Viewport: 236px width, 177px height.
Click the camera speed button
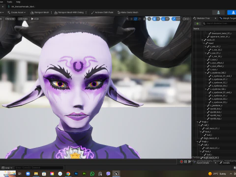tap(186, 19)
